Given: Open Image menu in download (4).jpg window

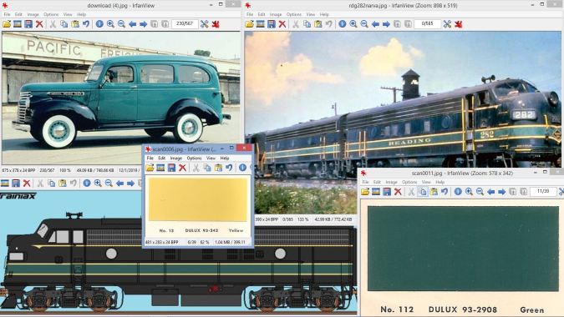Looking at the screenshot, I should pyautogui.click(x=33, y=14).
